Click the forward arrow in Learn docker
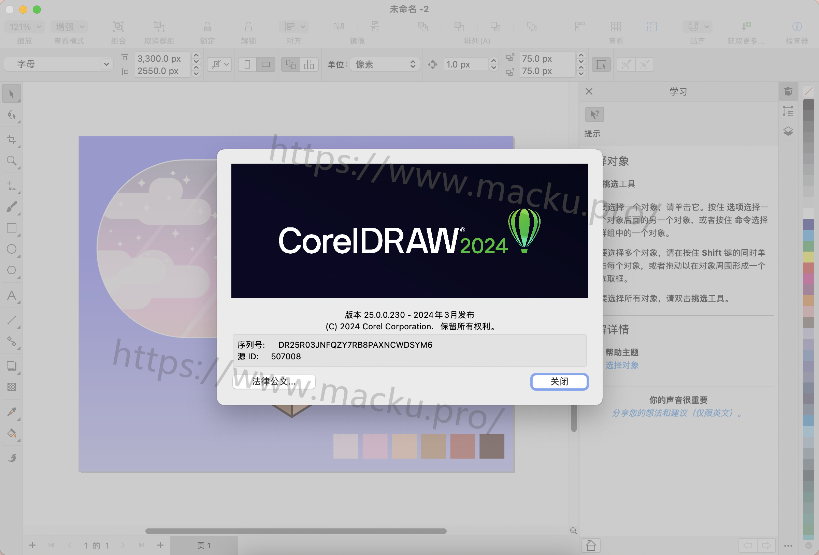The height and width of the screenshot is (555, 819). point(766,545)
